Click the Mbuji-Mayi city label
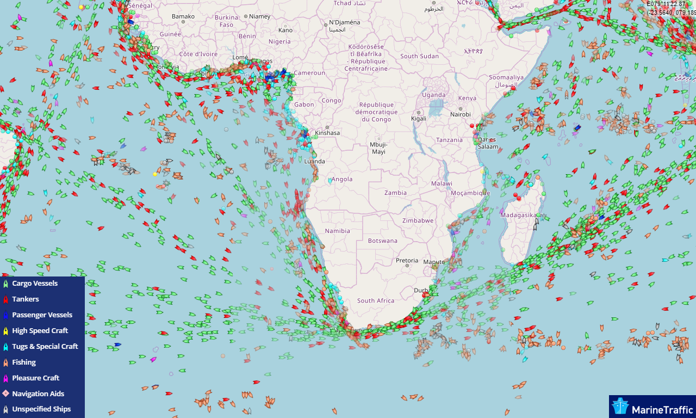Screen dimensions: 696x418 pyautogui.click(x=378, y=148)
